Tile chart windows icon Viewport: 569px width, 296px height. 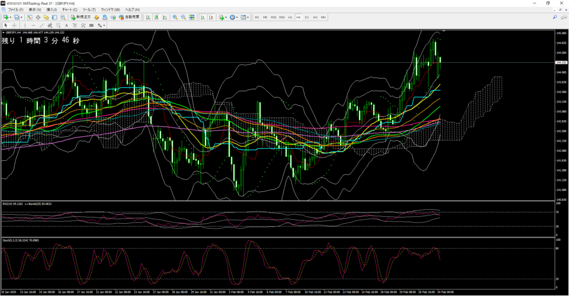point(192,17)
